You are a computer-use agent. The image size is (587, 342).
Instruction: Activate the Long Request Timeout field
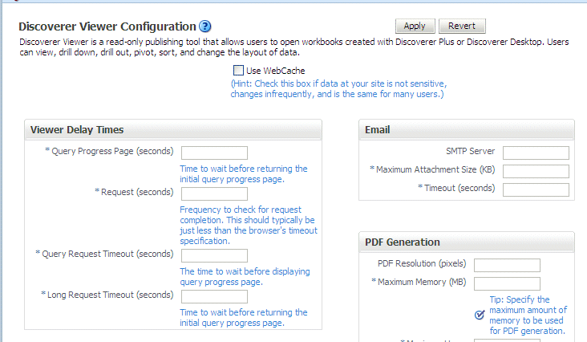pos(214,296)
